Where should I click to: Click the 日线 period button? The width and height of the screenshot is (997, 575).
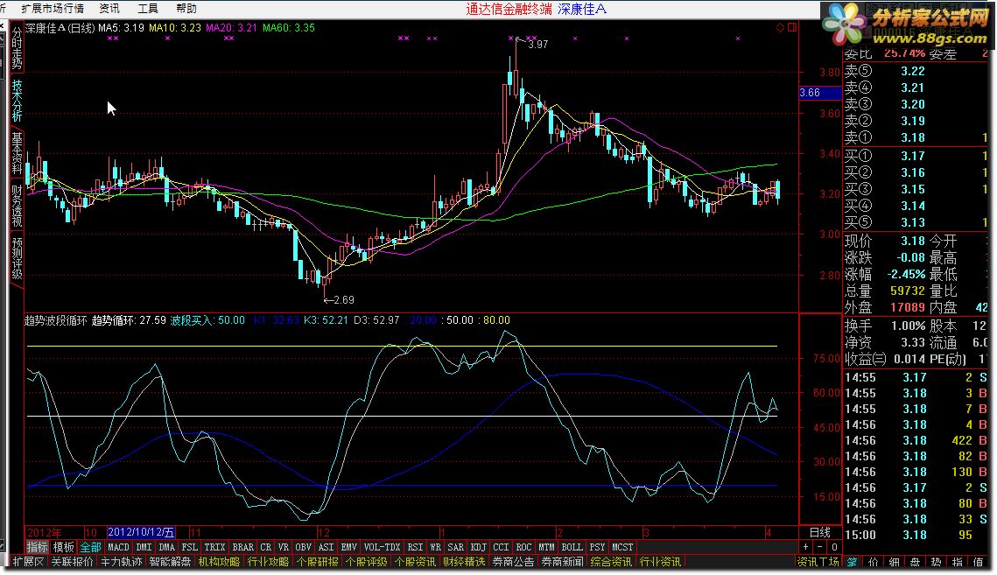click(x=819, y=532)
